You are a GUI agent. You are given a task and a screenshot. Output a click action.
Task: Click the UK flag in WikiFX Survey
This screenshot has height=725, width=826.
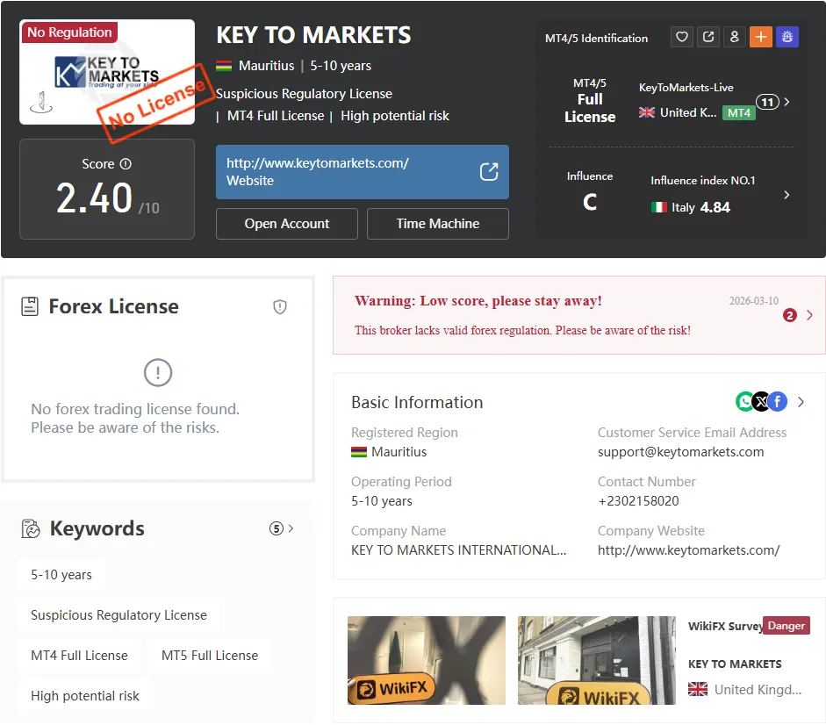tap(698, 689)
